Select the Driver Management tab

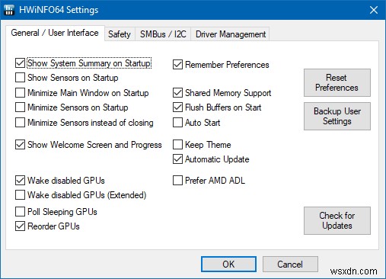coord(231,34)
